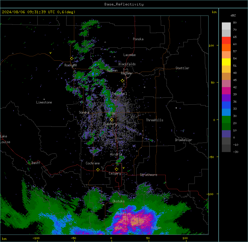Select the light gray 70-80 dBZ legend swatch
Screen dimensions: 248x242
pos(226,26)
